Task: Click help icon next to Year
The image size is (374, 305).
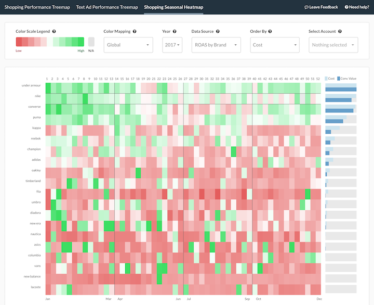Action: [175, 31]
